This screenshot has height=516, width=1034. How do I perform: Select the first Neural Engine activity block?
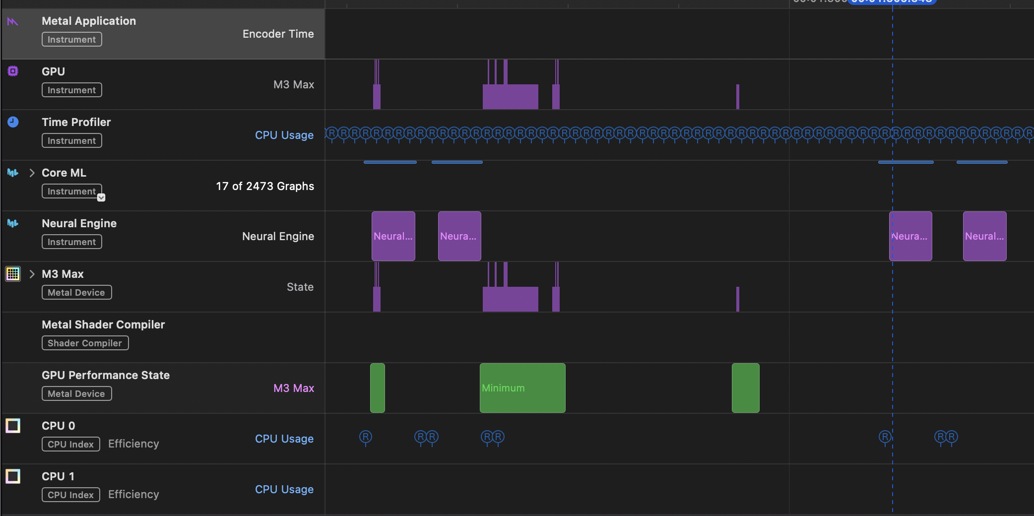pyautogui.click(x=393, y=236)
